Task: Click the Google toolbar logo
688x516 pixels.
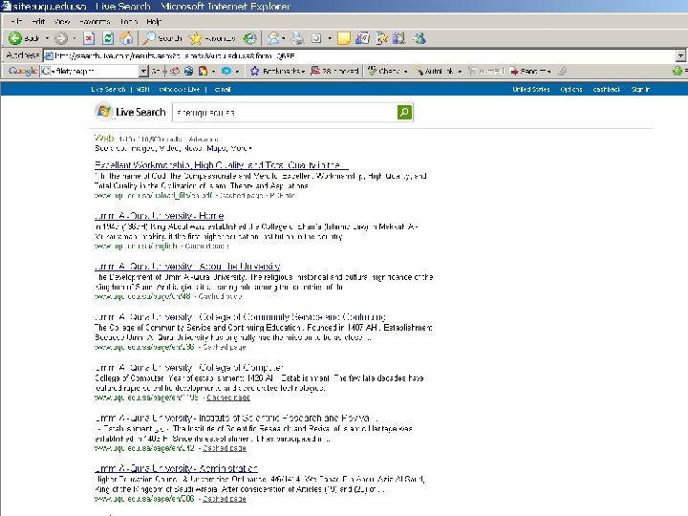Action: click(23, 71)
